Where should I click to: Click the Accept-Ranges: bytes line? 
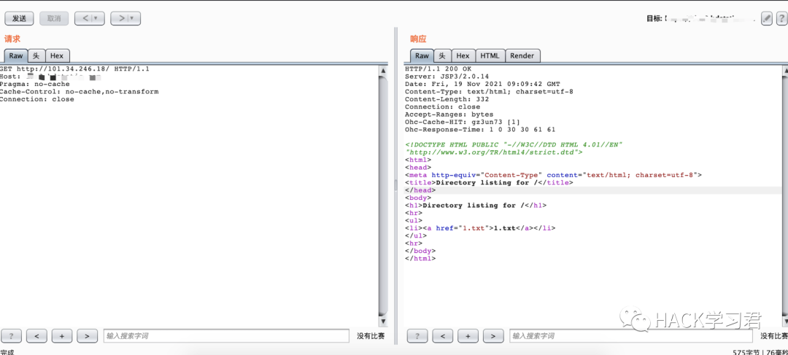coord(449,114)
